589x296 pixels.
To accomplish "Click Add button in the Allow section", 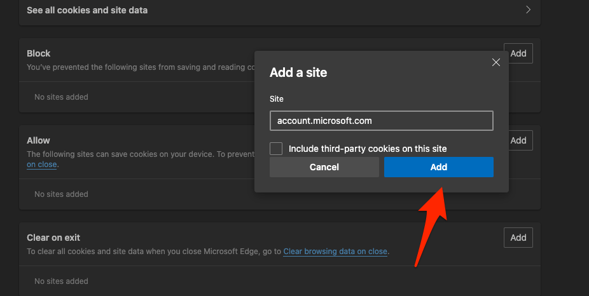I will (518, 140).
